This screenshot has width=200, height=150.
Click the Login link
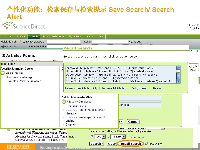tap(192, 25)
